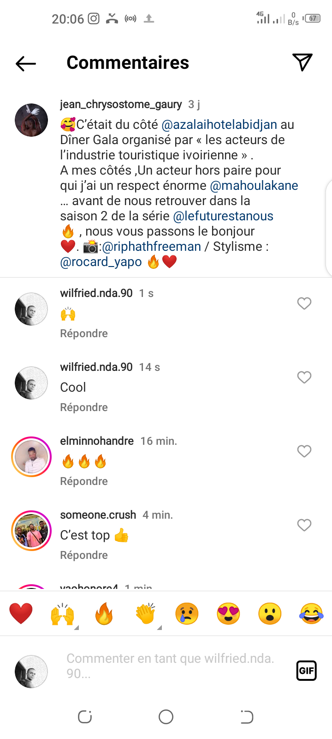Viewport: 332px width, 739px height.
Task: Insert the crying face quick emoji
Action: click(187, 614)
